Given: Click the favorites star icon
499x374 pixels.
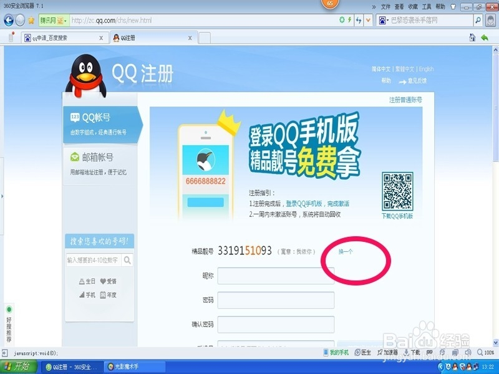Looking at the screenshot, I should (31, 21).
